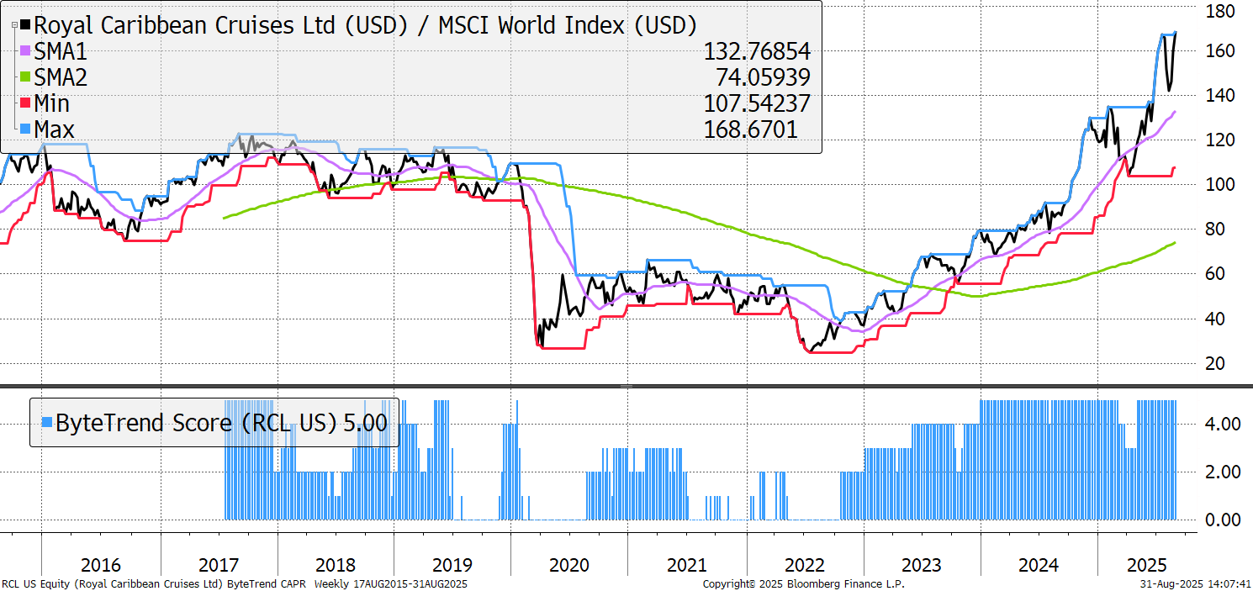Click the green SMA2 legend color marker
This screenshot has width=1253, height=591.
click(x=24, y=78)
